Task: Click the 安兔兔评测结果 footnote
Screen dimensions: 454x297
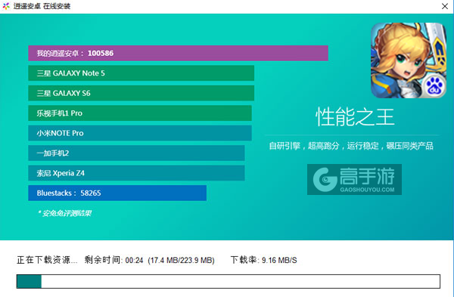Action: point(65,213)
